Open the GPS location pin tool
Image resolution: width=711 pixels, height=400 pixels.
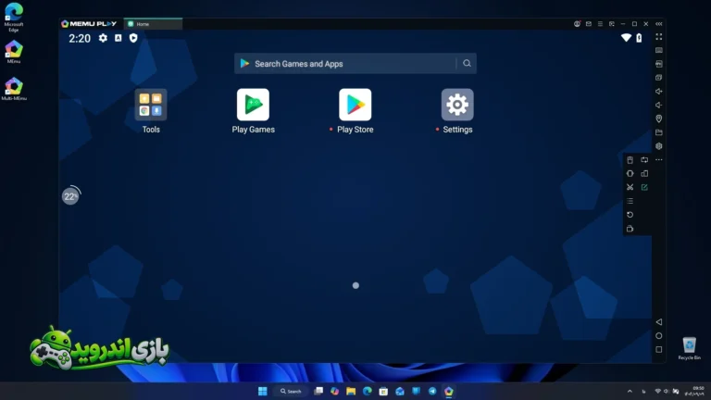click(x=659, y=119)
